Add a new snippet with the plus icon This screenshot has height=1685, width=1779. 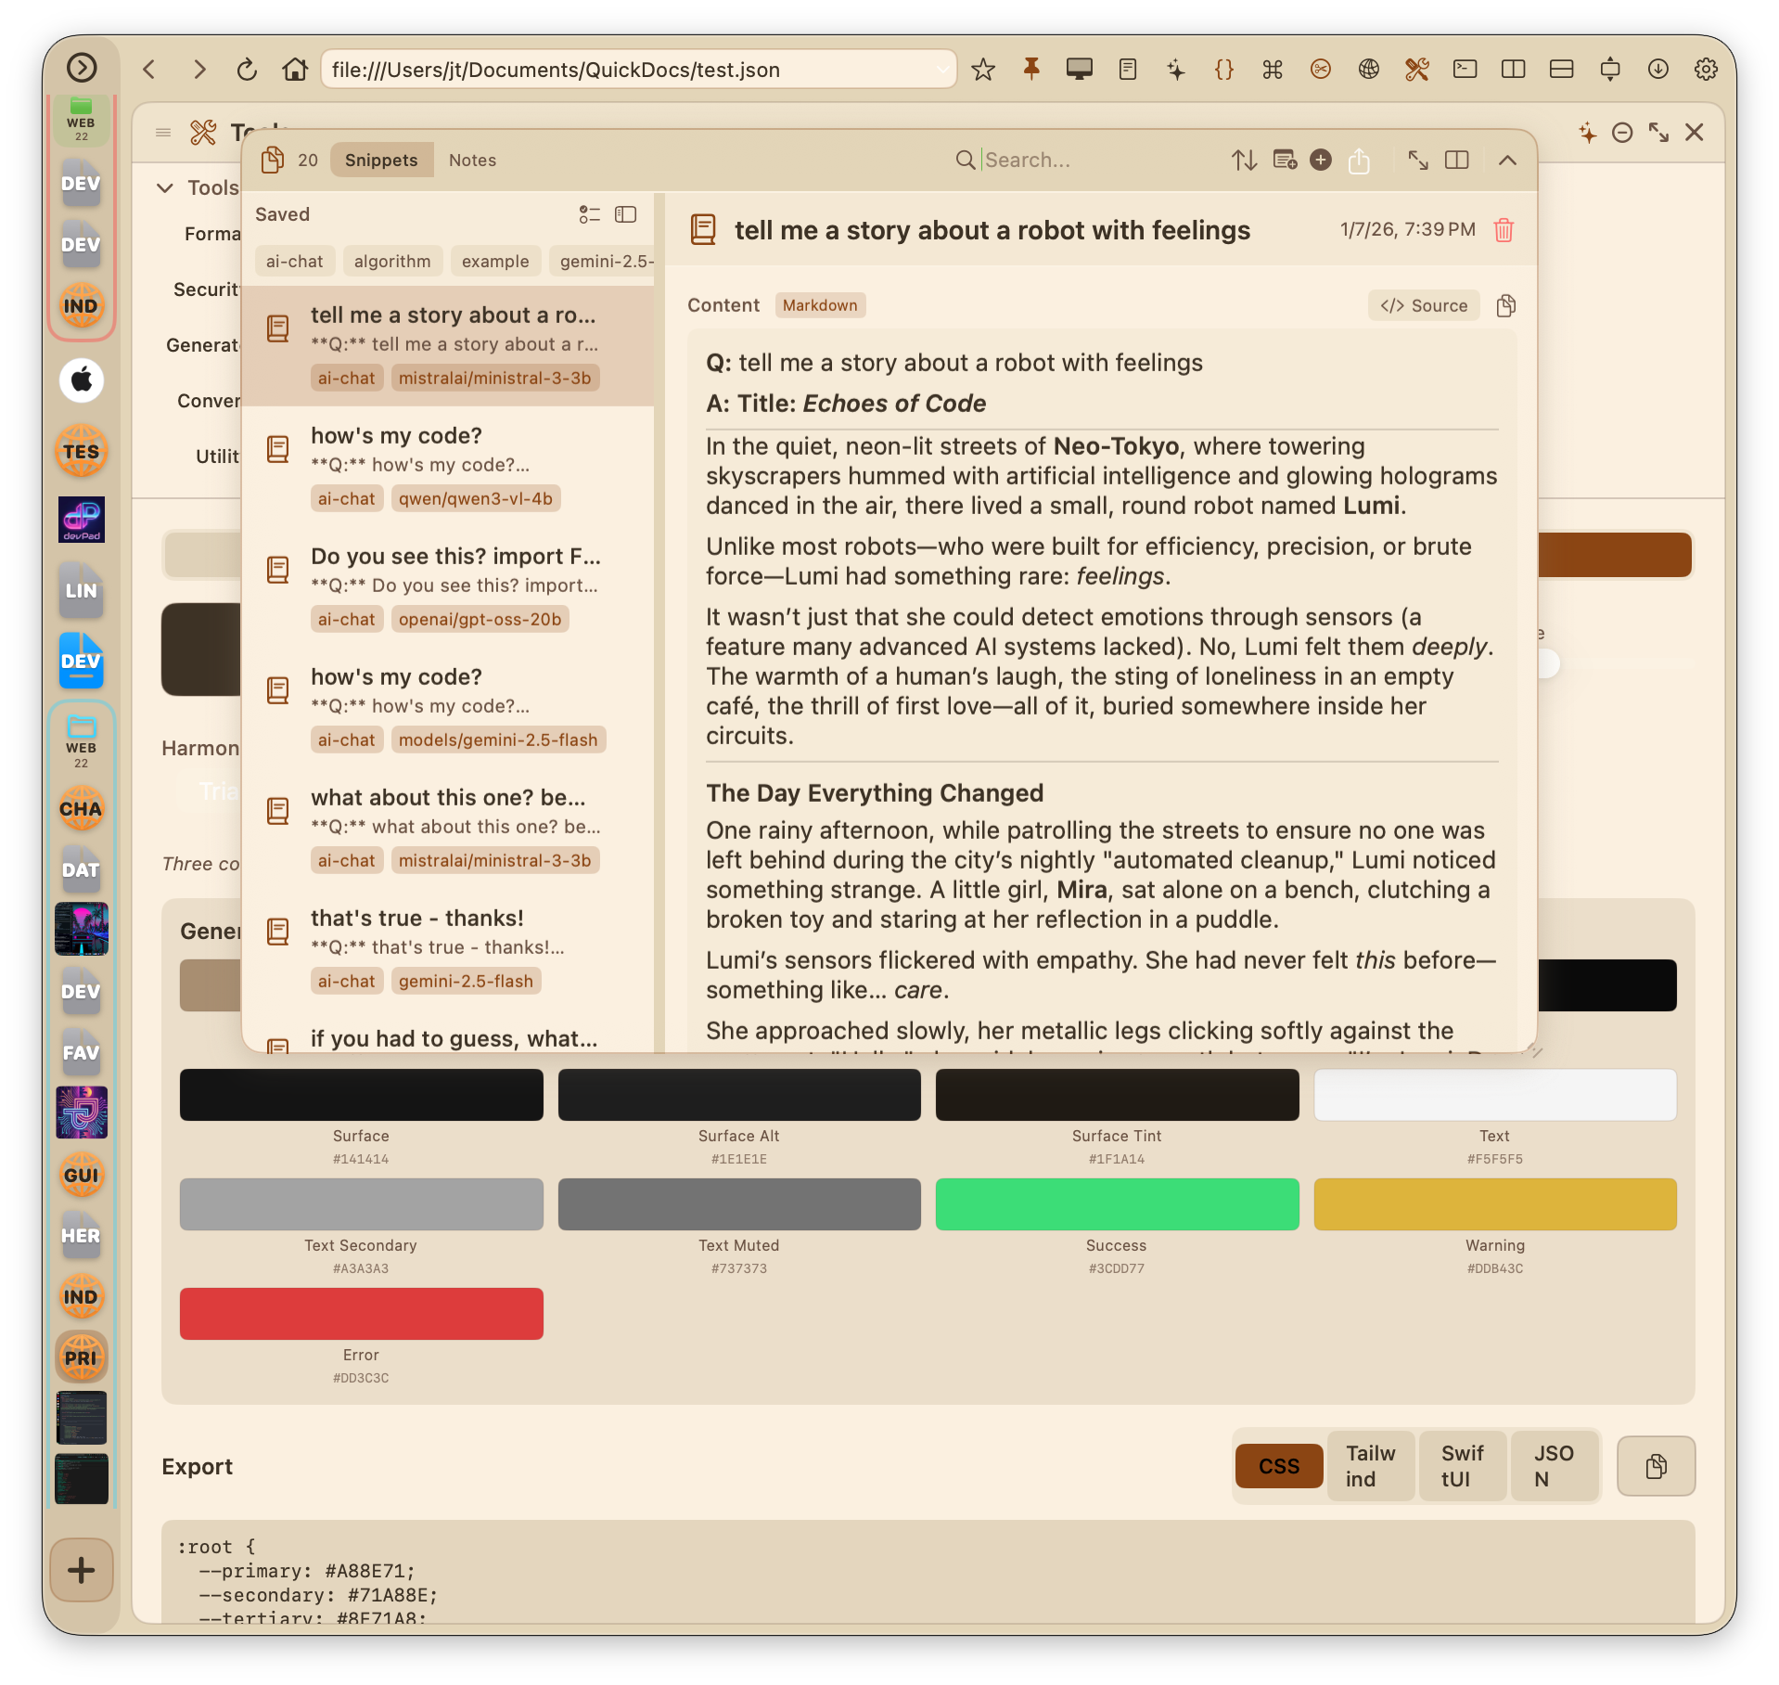(1321, 160)
